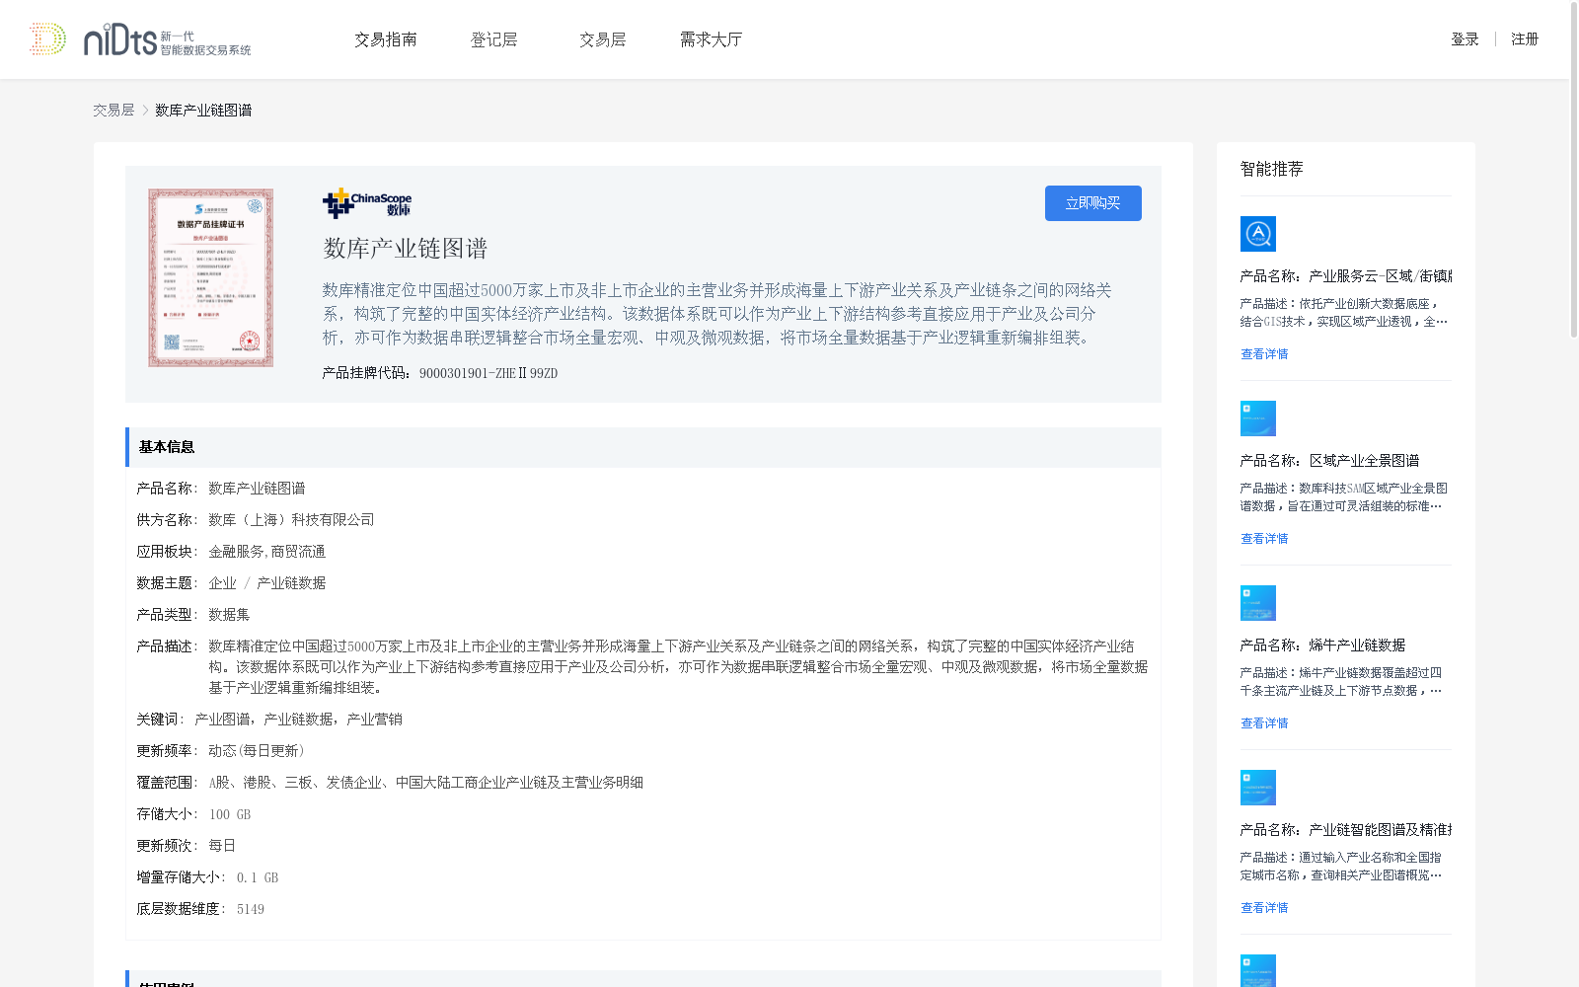Open the 烯牛产业链数据 product icon
This screenshot has height=987, width=1579.
[1258, 603]
